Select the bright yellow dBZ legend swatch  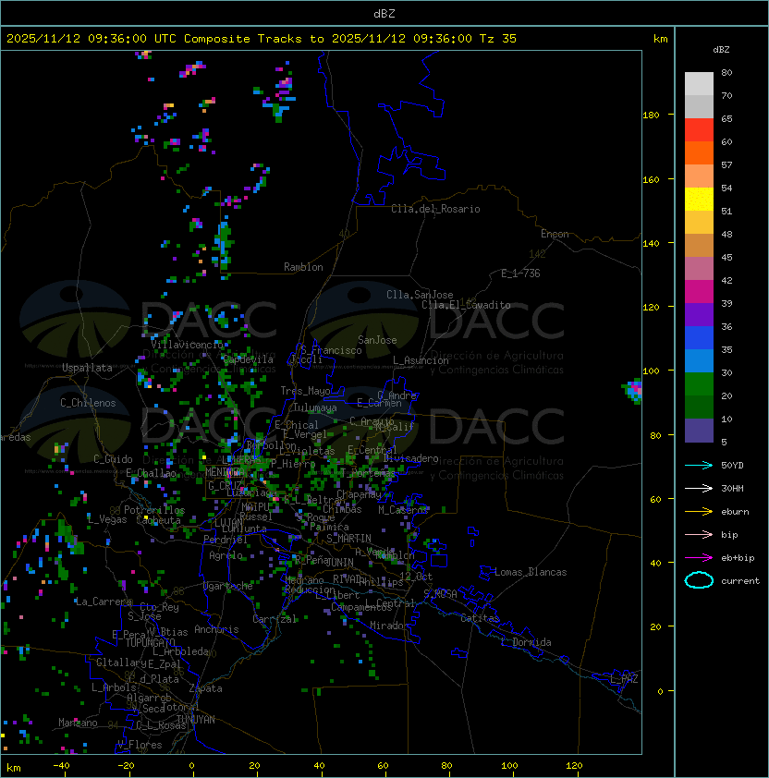click(x=699, y=199)
